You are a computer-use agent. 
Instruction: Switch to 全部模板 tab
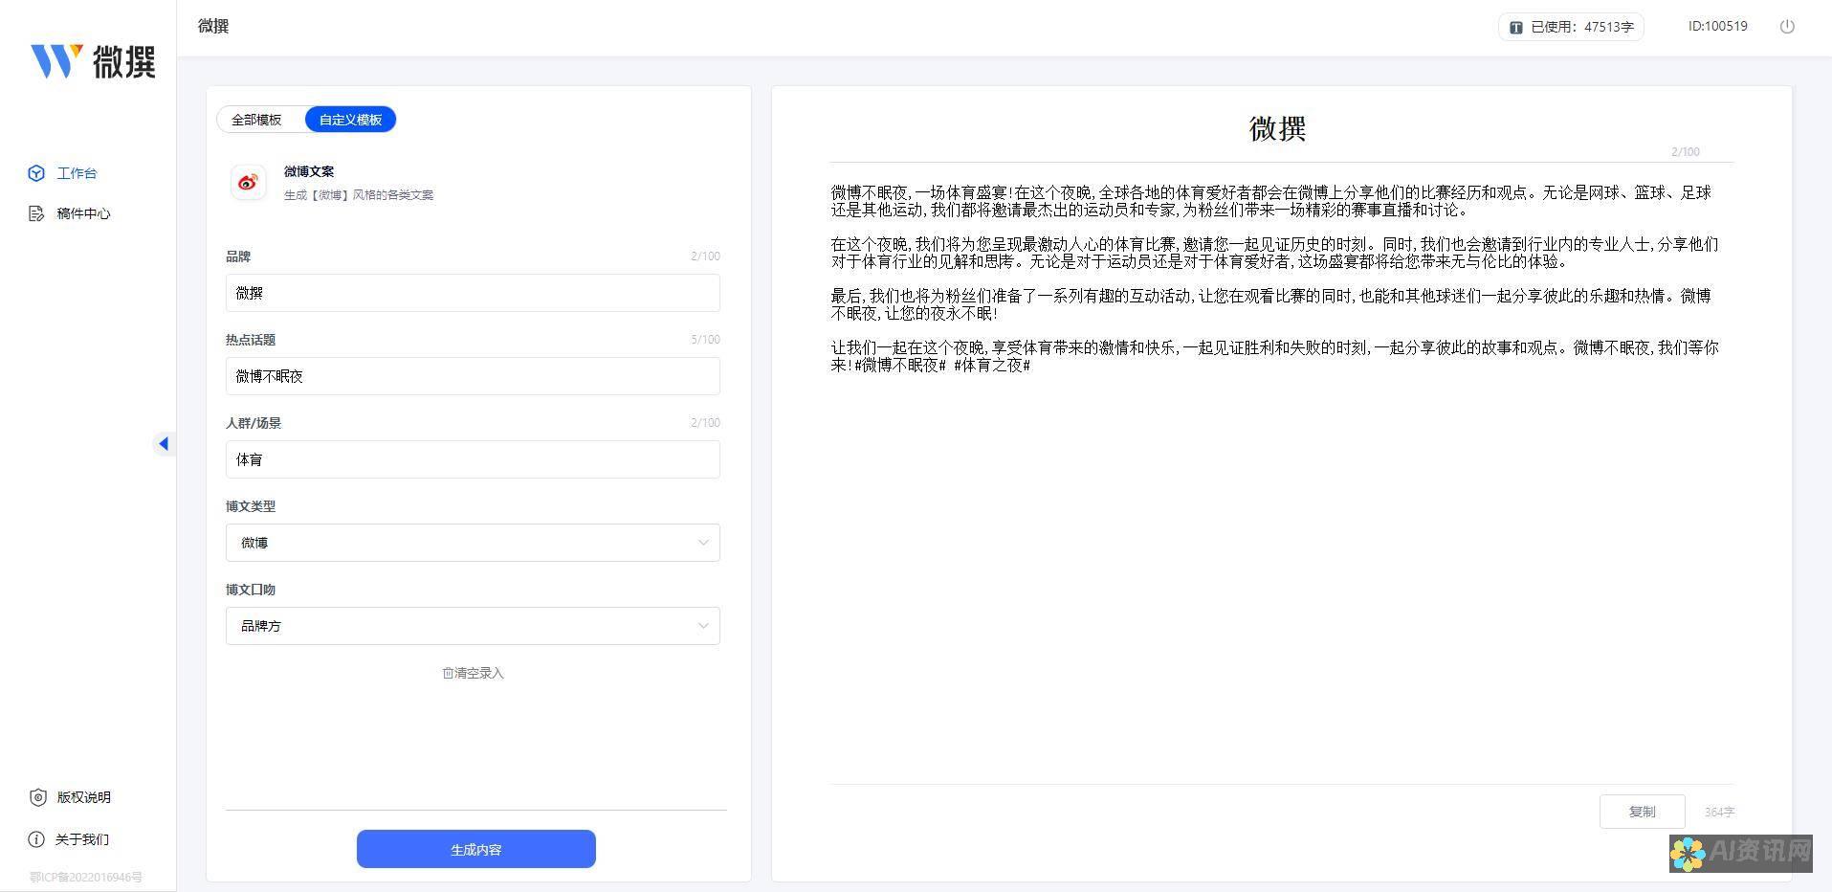[x=256, y=120]
